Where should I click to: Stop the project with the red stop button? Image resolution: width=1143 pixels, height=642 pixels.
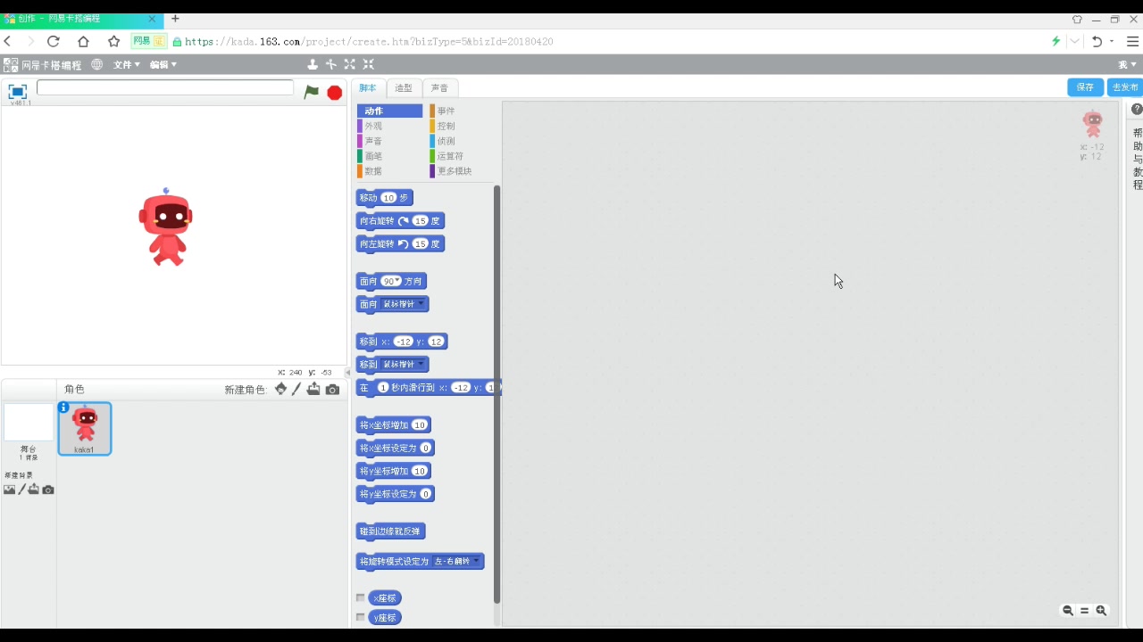(334, 92)
